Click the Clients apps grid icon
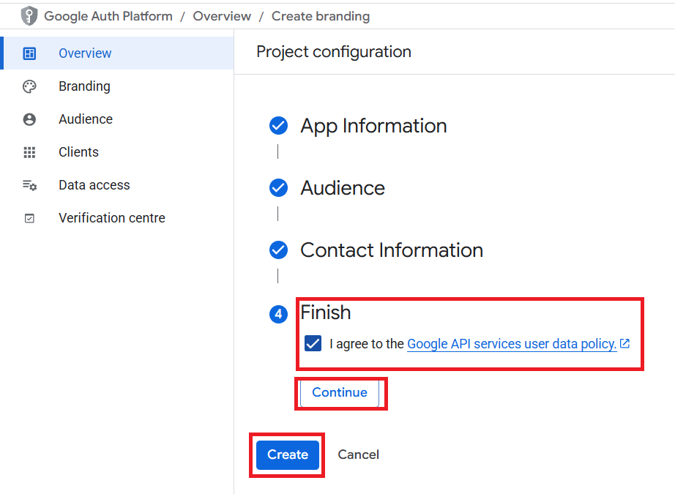The height and width of the screenshot is (494, 675). click(x=29, y=152)
